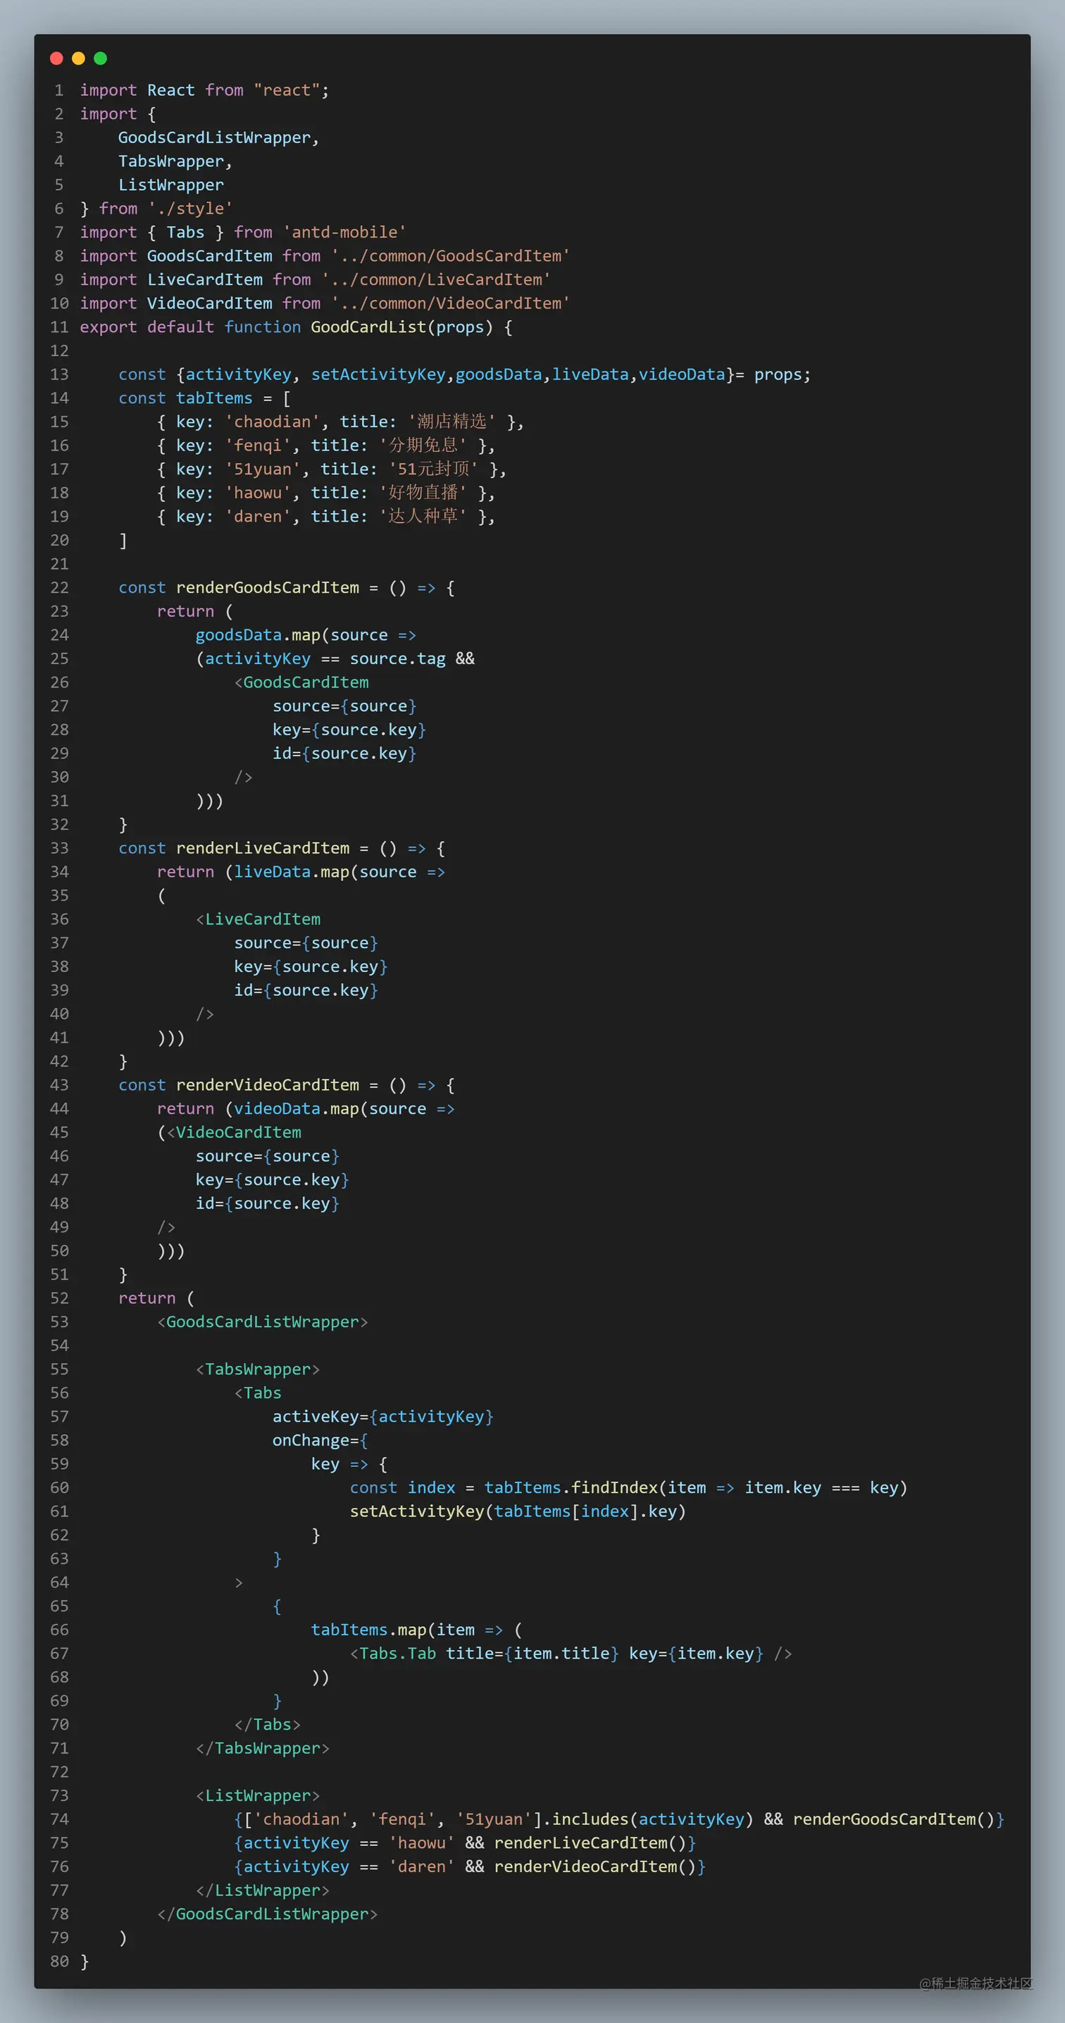Click "TabsWrapper," on line 4
This screenshot has height=2023, width=1065.
pyautogui.click(x=175, y=161)
